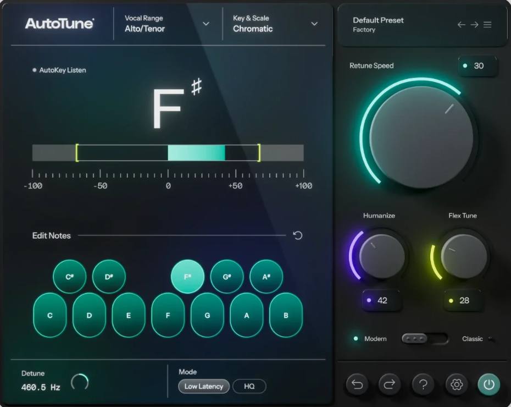Open the Key & Scale dropdown

coord(275,24)
